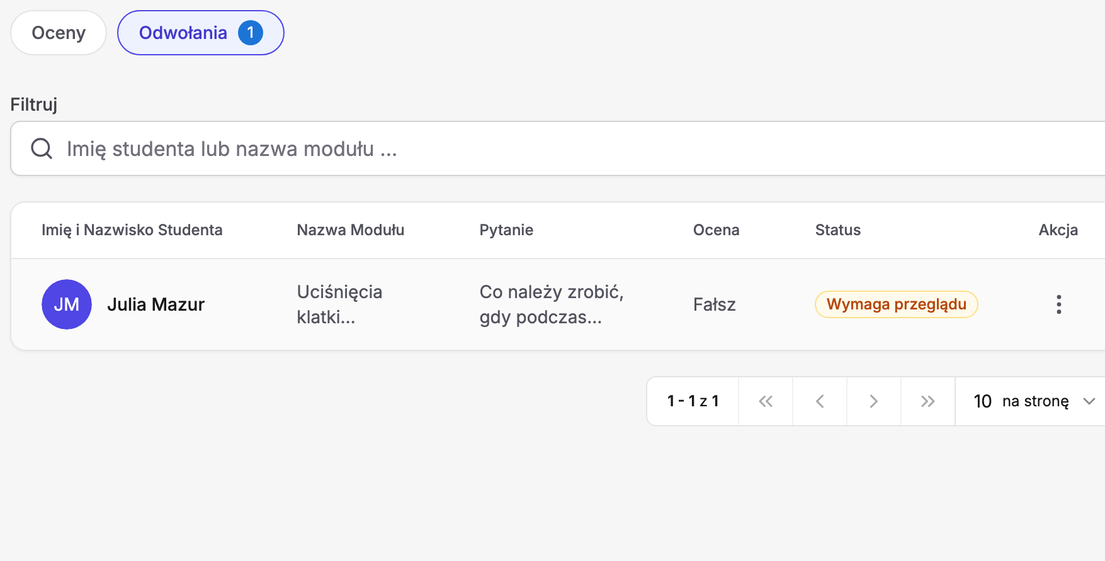Click the Julia Mazur student name

point(156,304)
